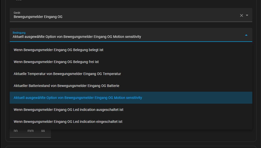The width and height of the screenshot is (261, 148).
Task: Choose 'Aktuelle Temperatur' condition option
Action: pos(131,74)
